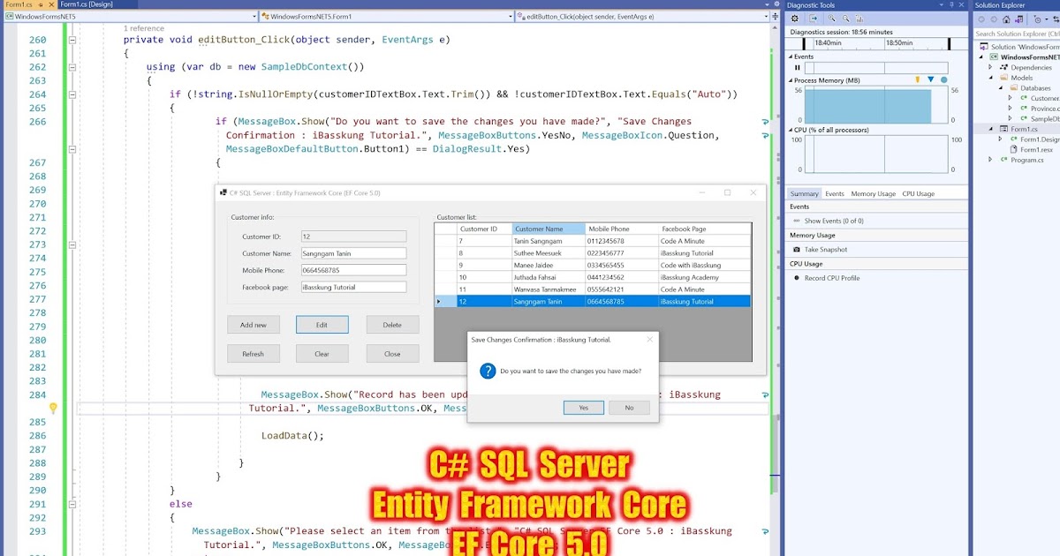Click the Take Snapshot control

click(x=826, y=250)
